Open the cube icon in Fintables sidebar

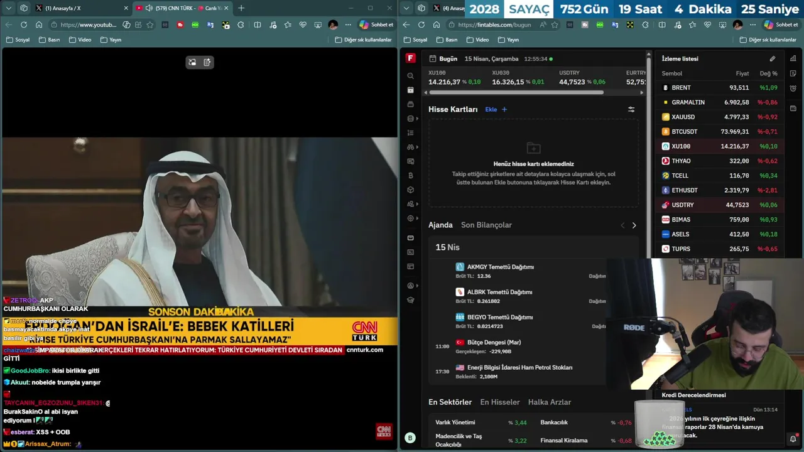[x=410, y=190]
